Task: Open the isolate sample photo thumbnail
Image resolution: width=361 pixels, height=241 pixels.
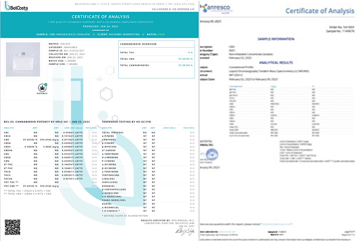Action: 23,59
